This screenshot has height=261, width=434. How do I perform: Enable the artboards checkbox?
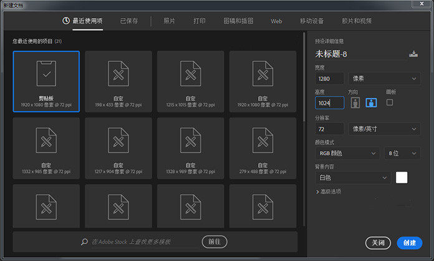click(x=390, y=102)
